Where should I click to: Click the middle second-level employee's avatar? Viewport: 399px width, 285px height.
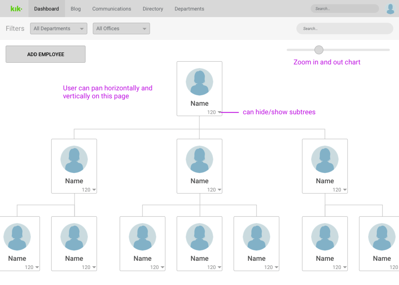tap(199, 159)
